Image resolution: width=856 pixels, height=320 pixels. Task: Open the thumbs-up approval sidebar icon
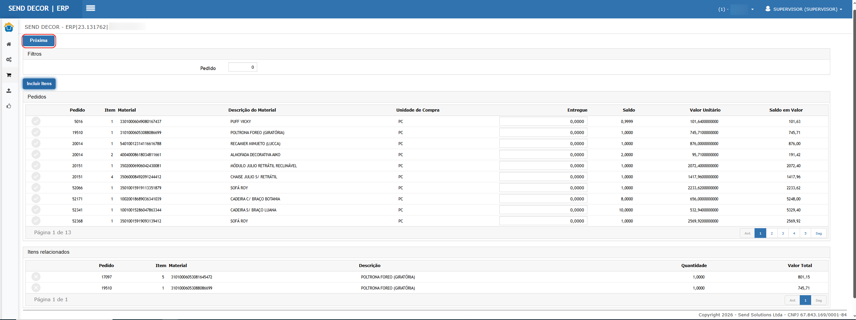point(9,106)
